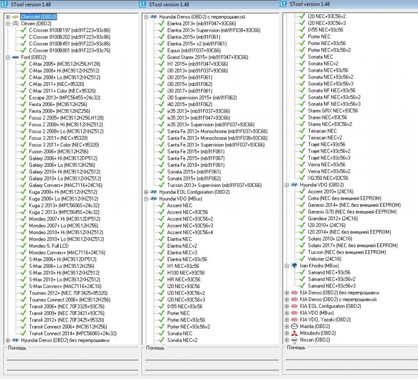Viewport: 418px width, 379px height.
Task: Expand KIA Denso (OBD2) с перепрошивкой node
Action: tap(287, 300)
